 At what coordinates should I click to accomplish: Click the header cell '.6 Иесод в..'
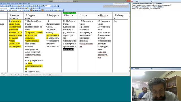click(104, 17)
